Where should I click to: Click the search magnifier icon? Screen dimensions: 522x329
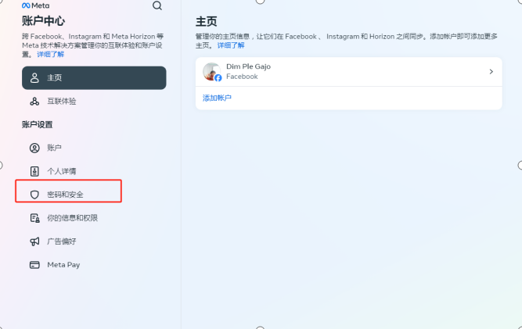157,5
